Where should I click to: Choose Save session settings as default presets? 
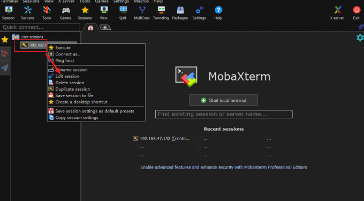pos(96,111)
